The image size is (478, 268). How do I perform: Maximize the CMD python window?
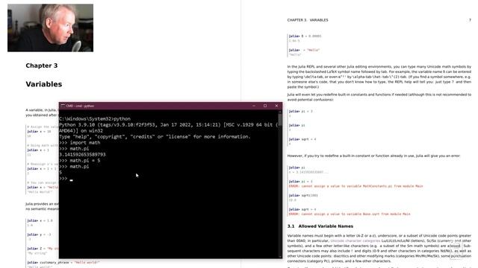[x=265, y=106]
